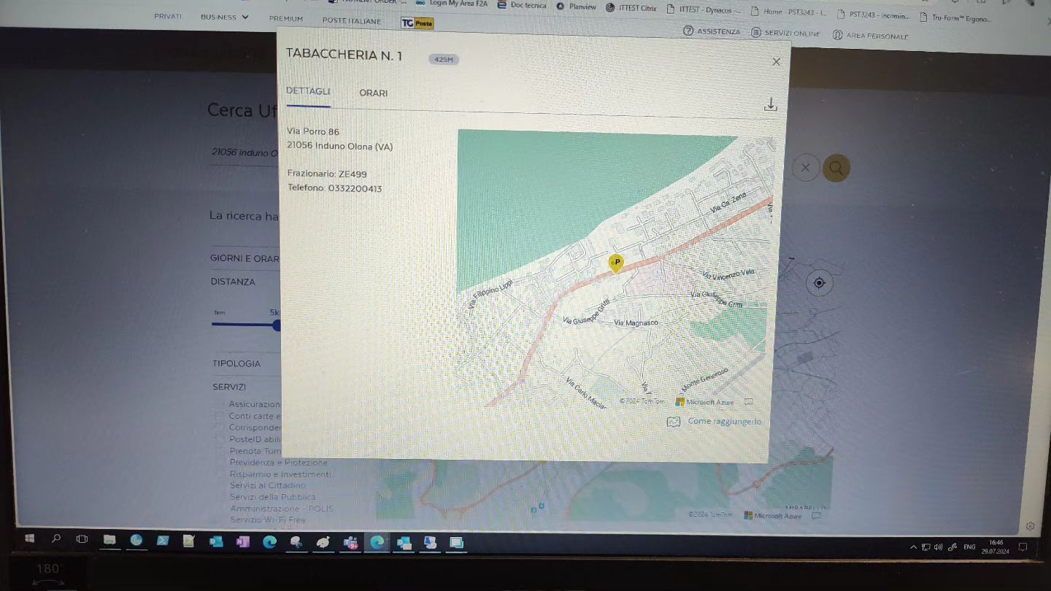Click the search address input field
Image resolution: width=1051 pixels, height=591 pixels.
[x=245, y=153]
